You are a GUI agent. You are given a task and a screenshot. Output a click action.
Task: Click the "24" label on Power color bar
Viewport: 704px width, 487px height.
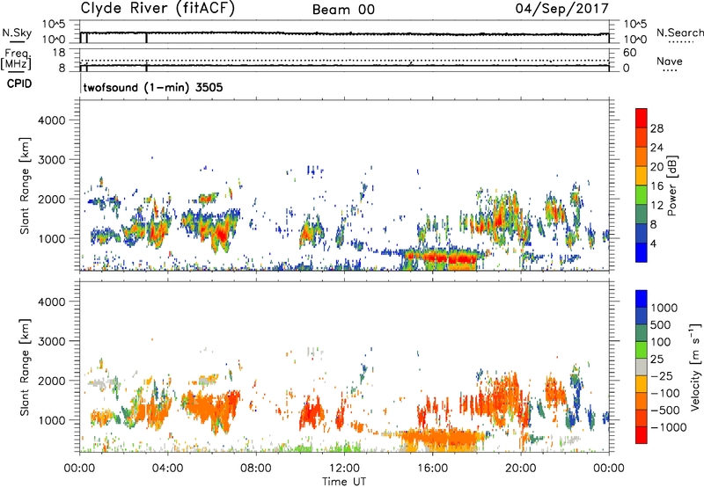click(656, 148)
